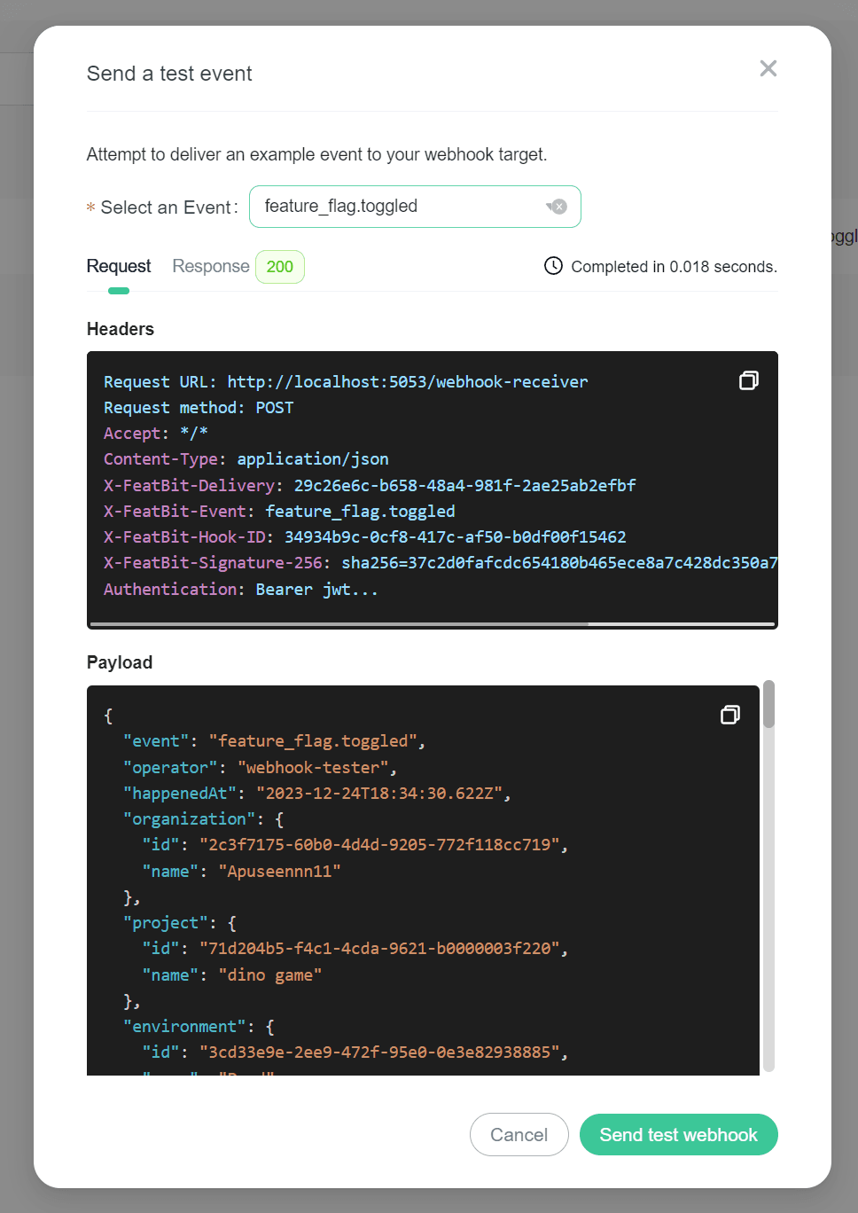
Task: Close the Send a test event dialog
Action: coord(768,69)
